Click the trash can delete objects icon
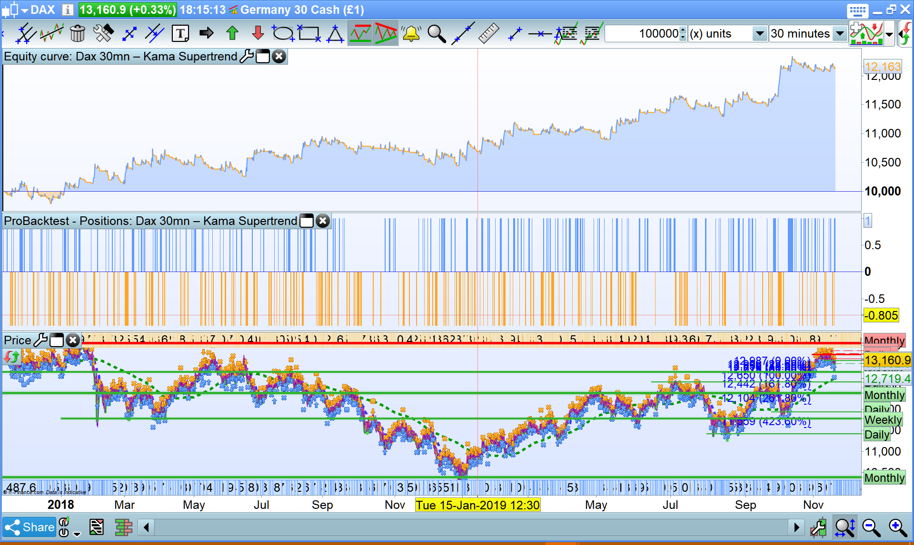This screenshot has height=545, width=914. 77,33
